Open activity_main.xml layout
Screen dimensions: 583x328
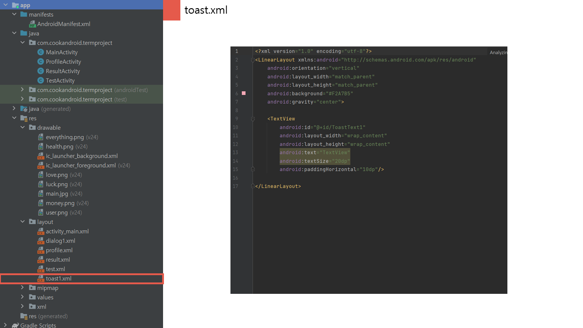[x=67, y=231]
